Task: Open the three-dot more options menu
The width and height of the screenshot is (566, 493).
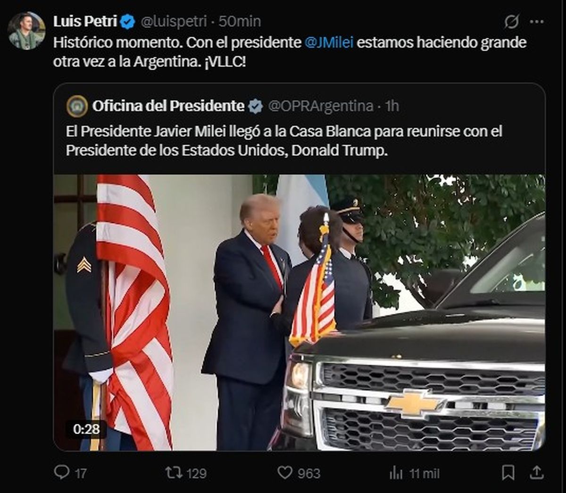Action: point(537,21)
